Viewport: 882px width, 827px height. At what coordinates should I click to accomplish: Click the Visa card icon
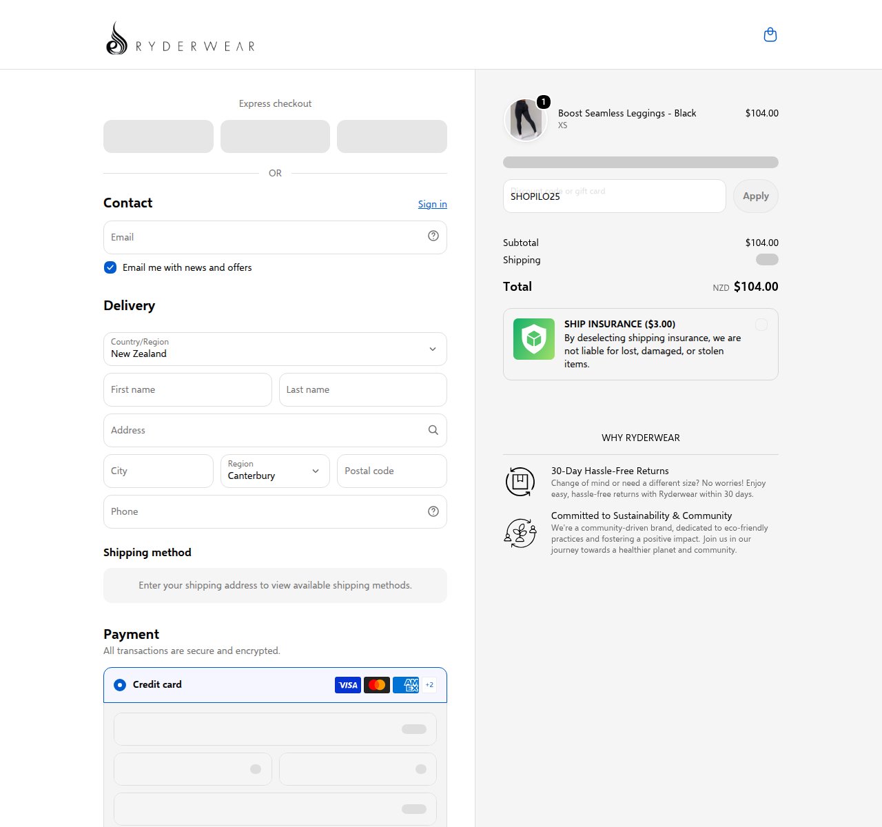(348, 685)
